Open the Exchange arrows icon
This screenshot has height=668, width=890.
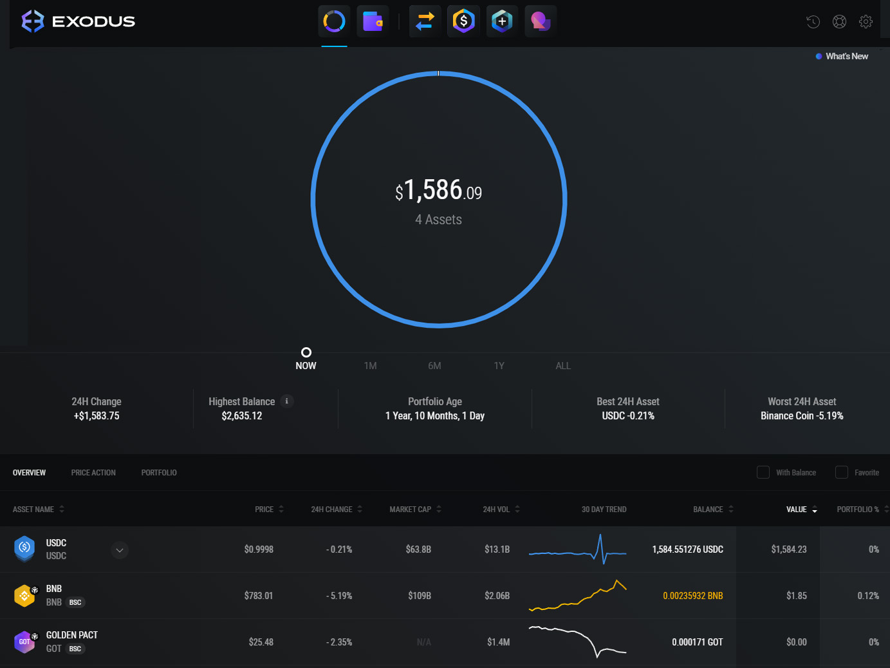[x=425, y=21]
